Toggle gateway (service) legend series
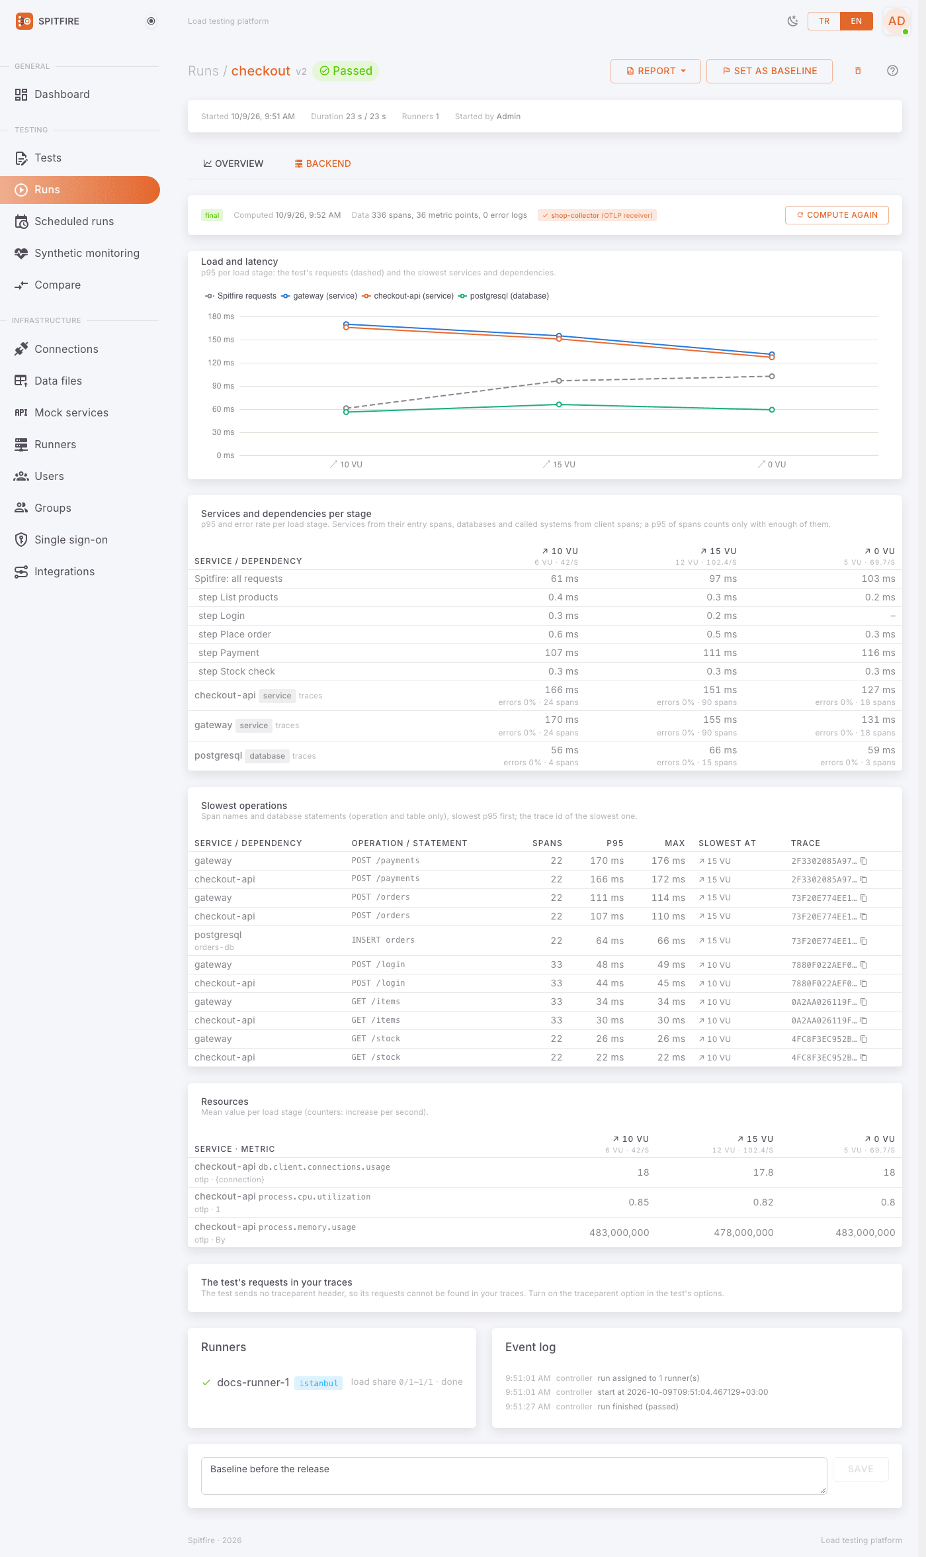 [319, 296]
